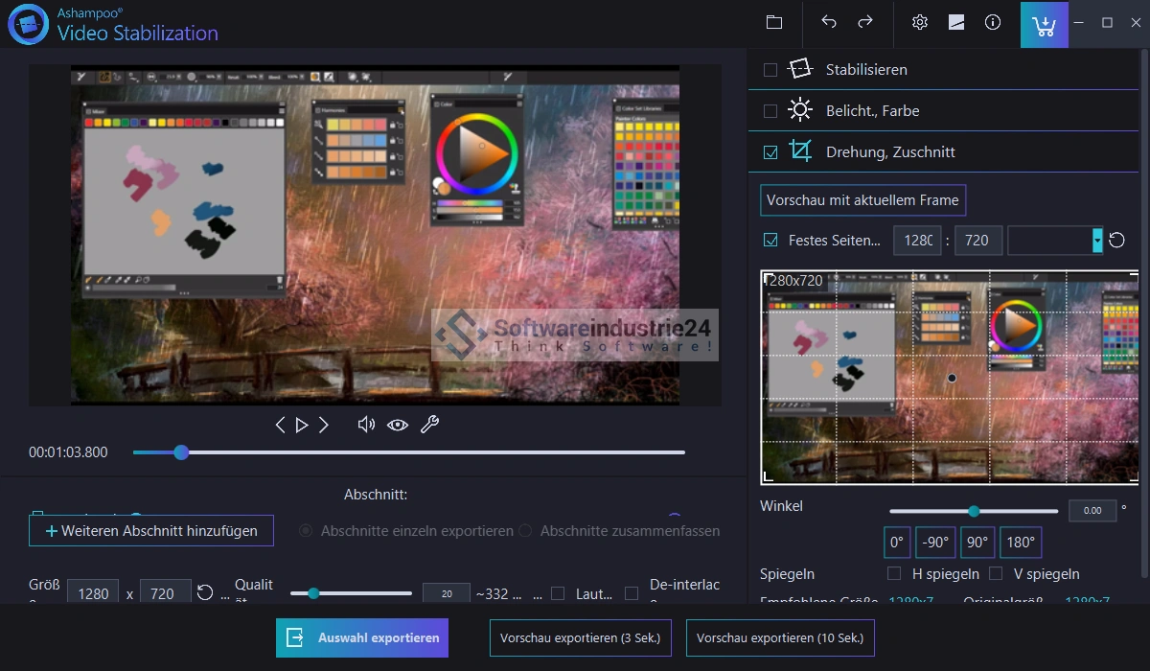This screenshot has height=671, width=1150.
Task: Click Vorschau mit aktuellem Frame button
Action: point(862,200)
